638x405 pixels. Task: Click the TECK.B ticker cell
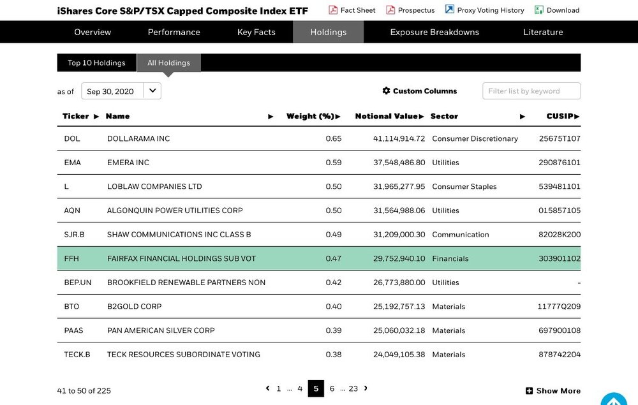click(77, 355)
